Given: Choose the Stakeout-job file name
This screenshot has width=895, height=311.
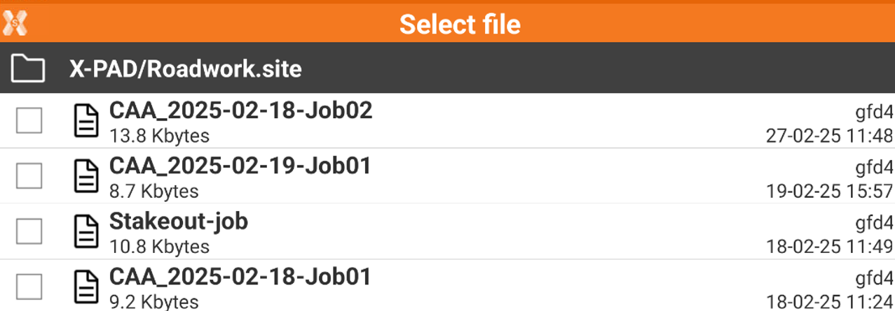Looking at the screenshot, I should tap(179, 222).
